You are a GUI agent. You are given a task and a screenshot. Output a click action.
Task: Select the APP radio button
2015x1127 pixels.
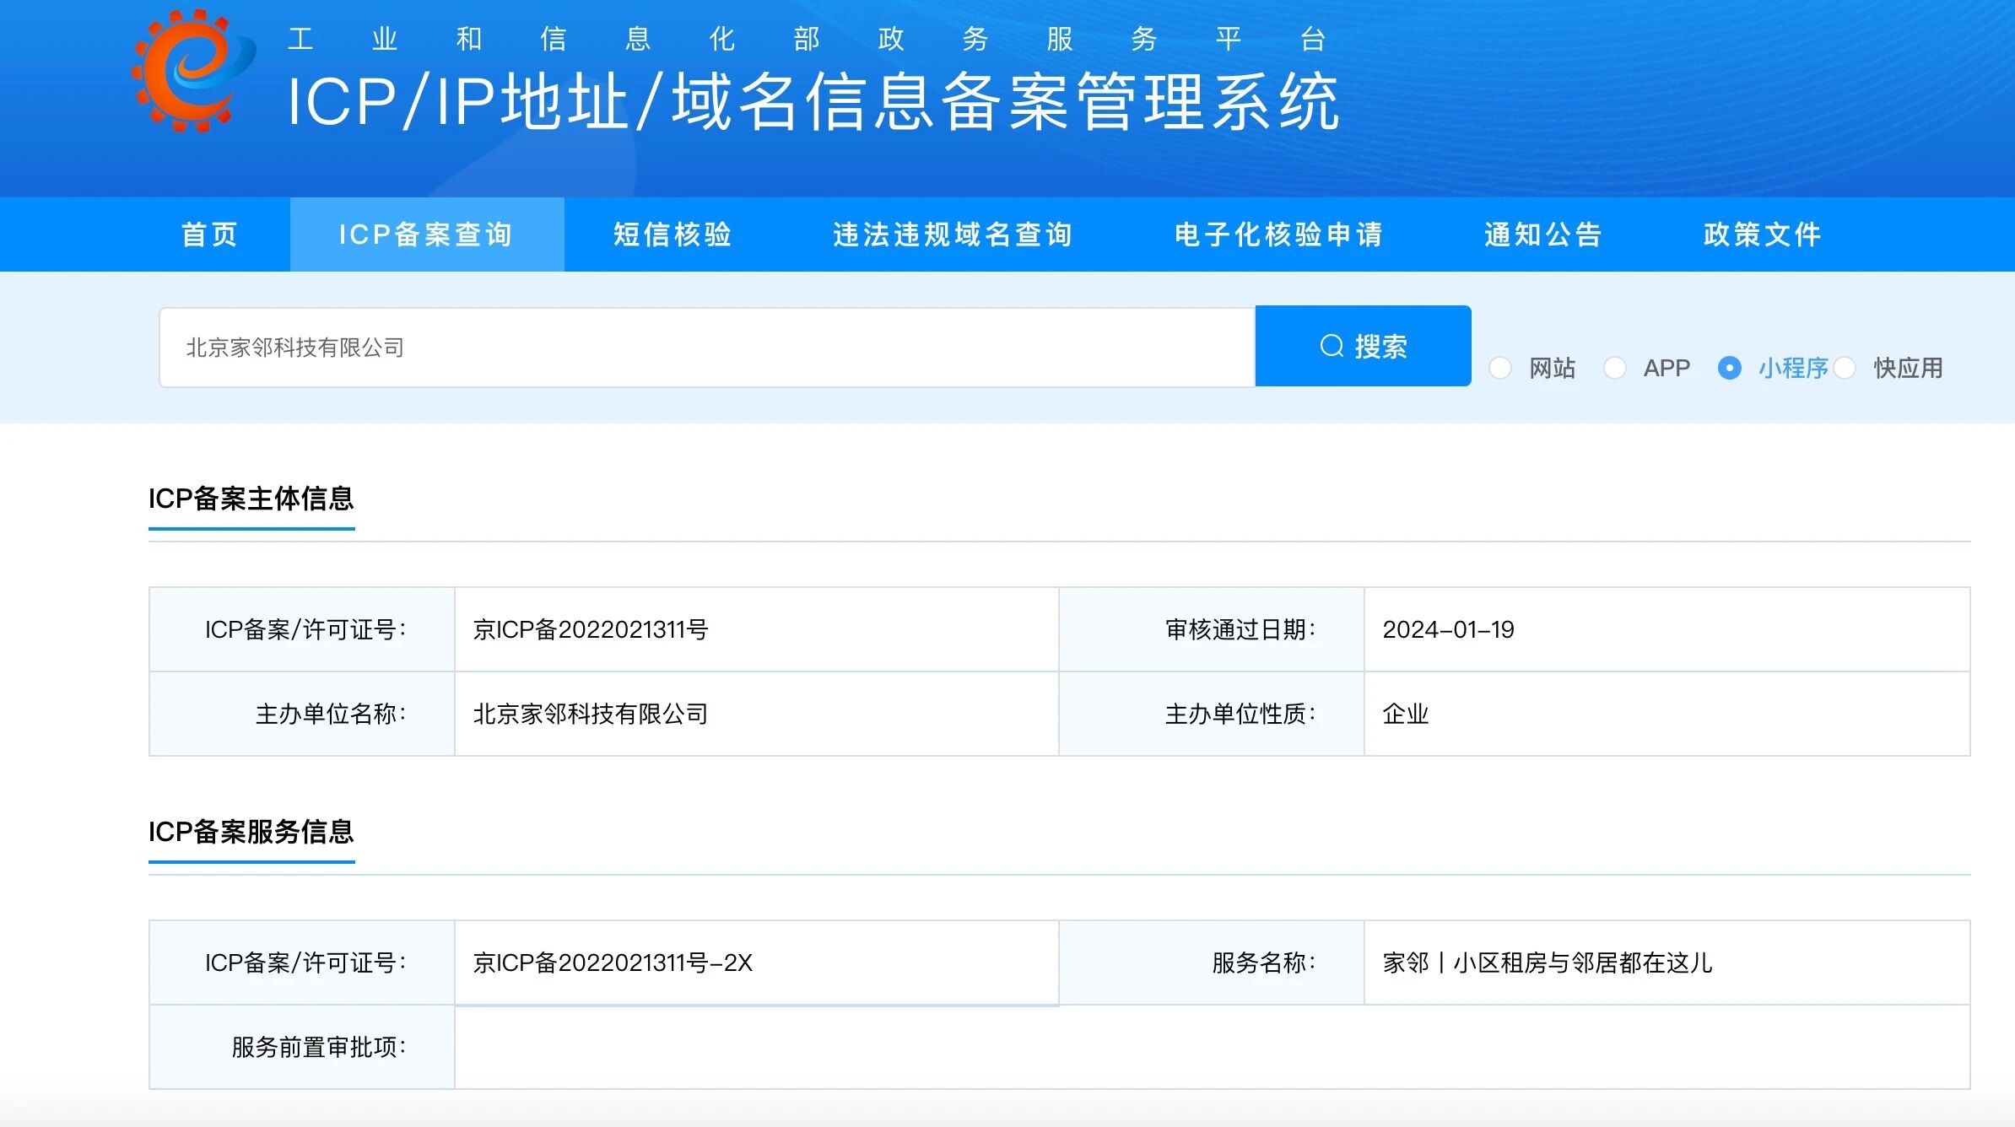(x=1614, y=368)
